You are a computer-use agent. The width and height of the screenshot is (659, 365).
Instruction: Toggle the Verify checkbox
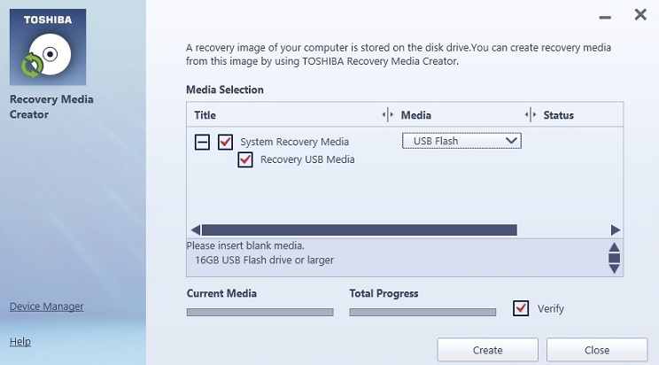[x=521, y=308]
